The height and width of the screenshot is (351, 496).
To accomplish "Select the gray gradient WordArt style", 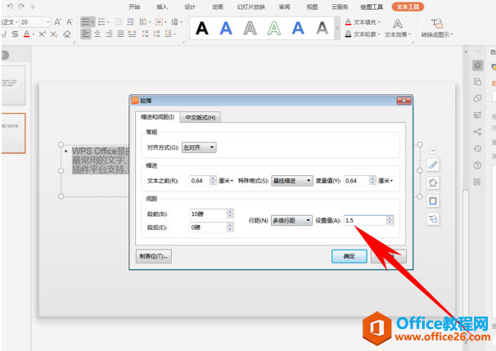I will [x=322, y=28].
